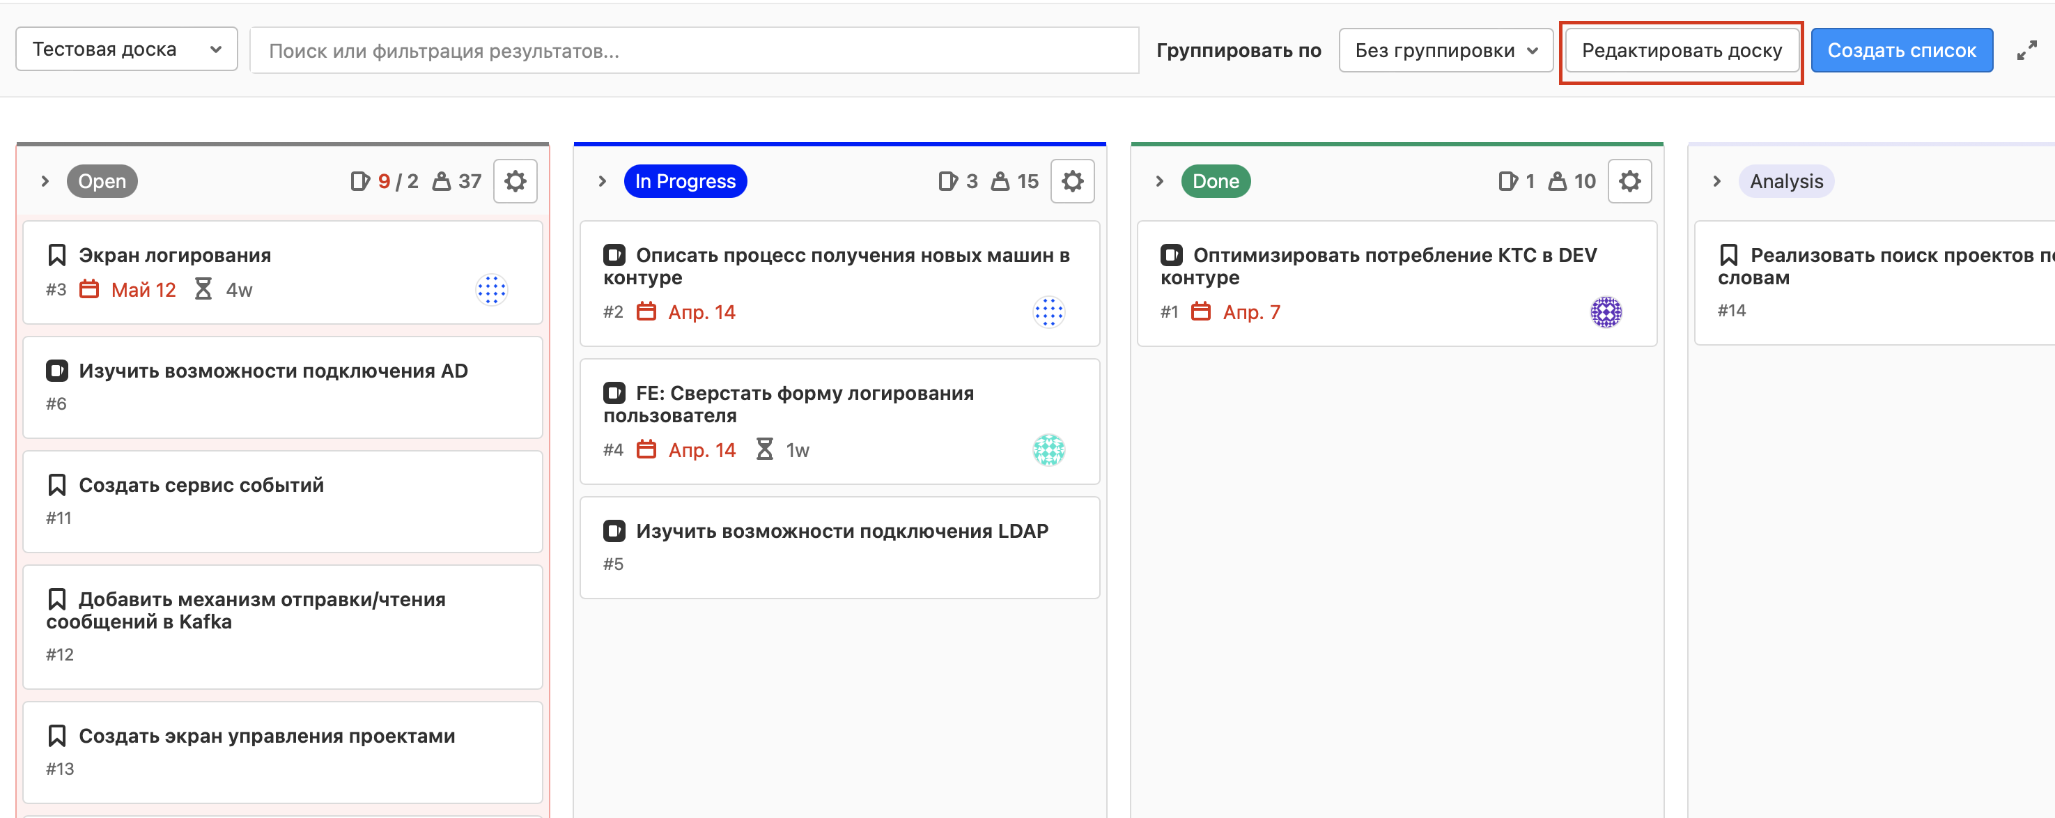The image size is (2055, 818).
Task: Click hourglass estimate icon on issue #3
Action: [x=203, y=290]
